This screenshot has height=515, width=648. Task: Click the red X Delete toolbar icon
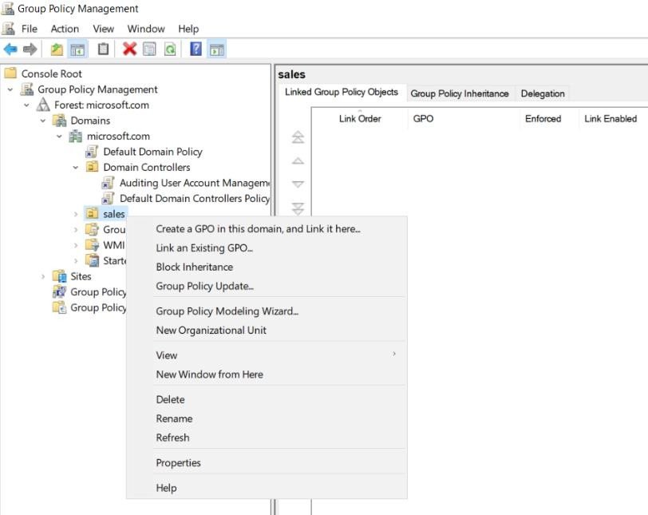(129, 50)
